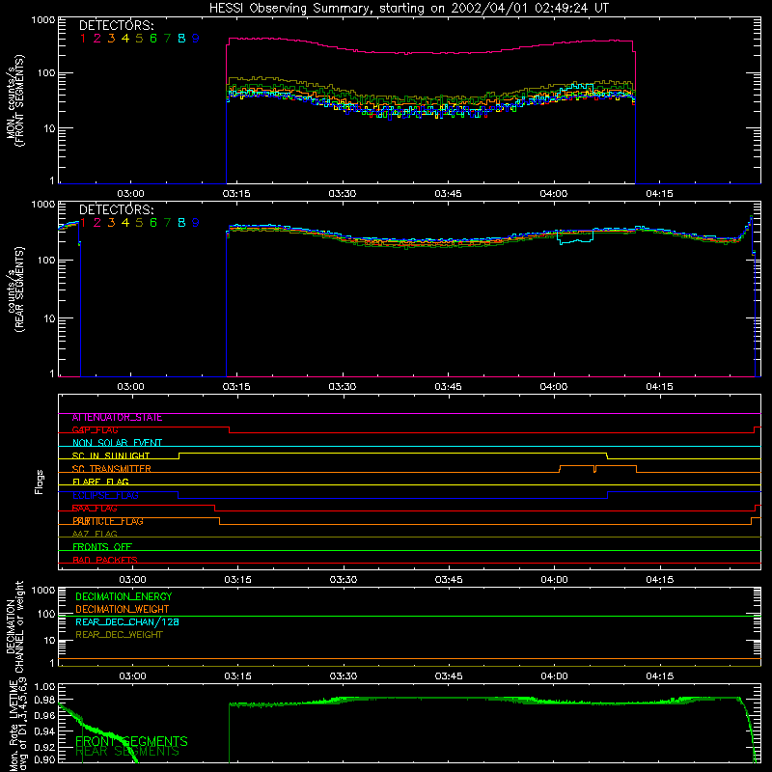
Task: Click the SC_TRANSMITTER flag label
Action: (x=111, y=469)
